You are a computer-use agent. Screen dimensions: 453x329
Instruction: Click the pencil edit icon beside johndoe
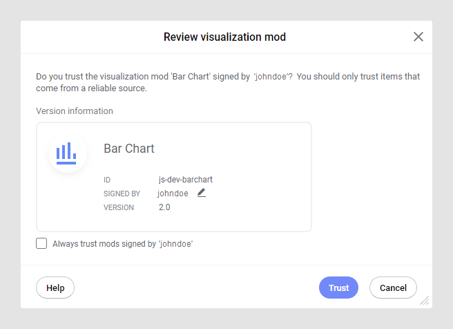click(x=202, y=193)
